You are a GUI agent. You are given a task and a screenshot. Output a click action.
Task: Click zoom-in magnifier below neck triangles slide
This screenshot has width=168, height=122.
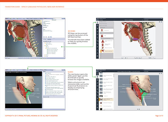[x=138, y=109]
